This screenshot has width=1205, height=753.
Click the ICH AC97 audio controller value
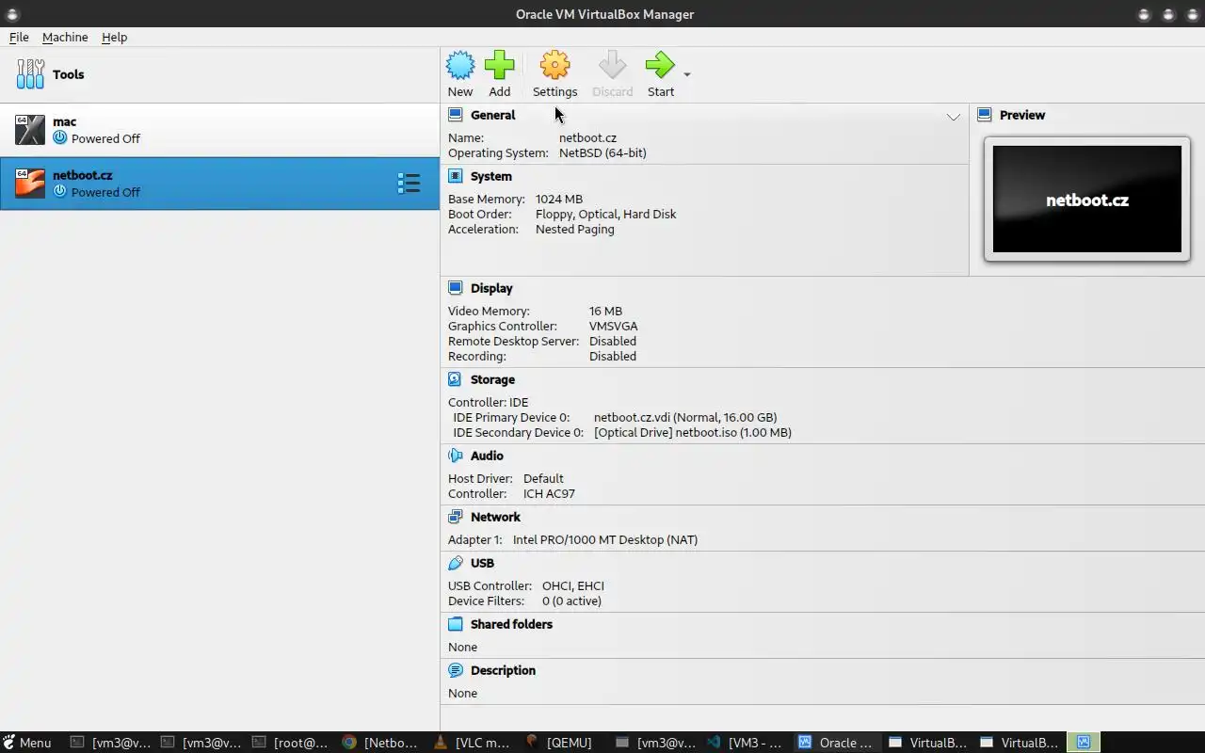pyautogui.click(x=549, y=493)
